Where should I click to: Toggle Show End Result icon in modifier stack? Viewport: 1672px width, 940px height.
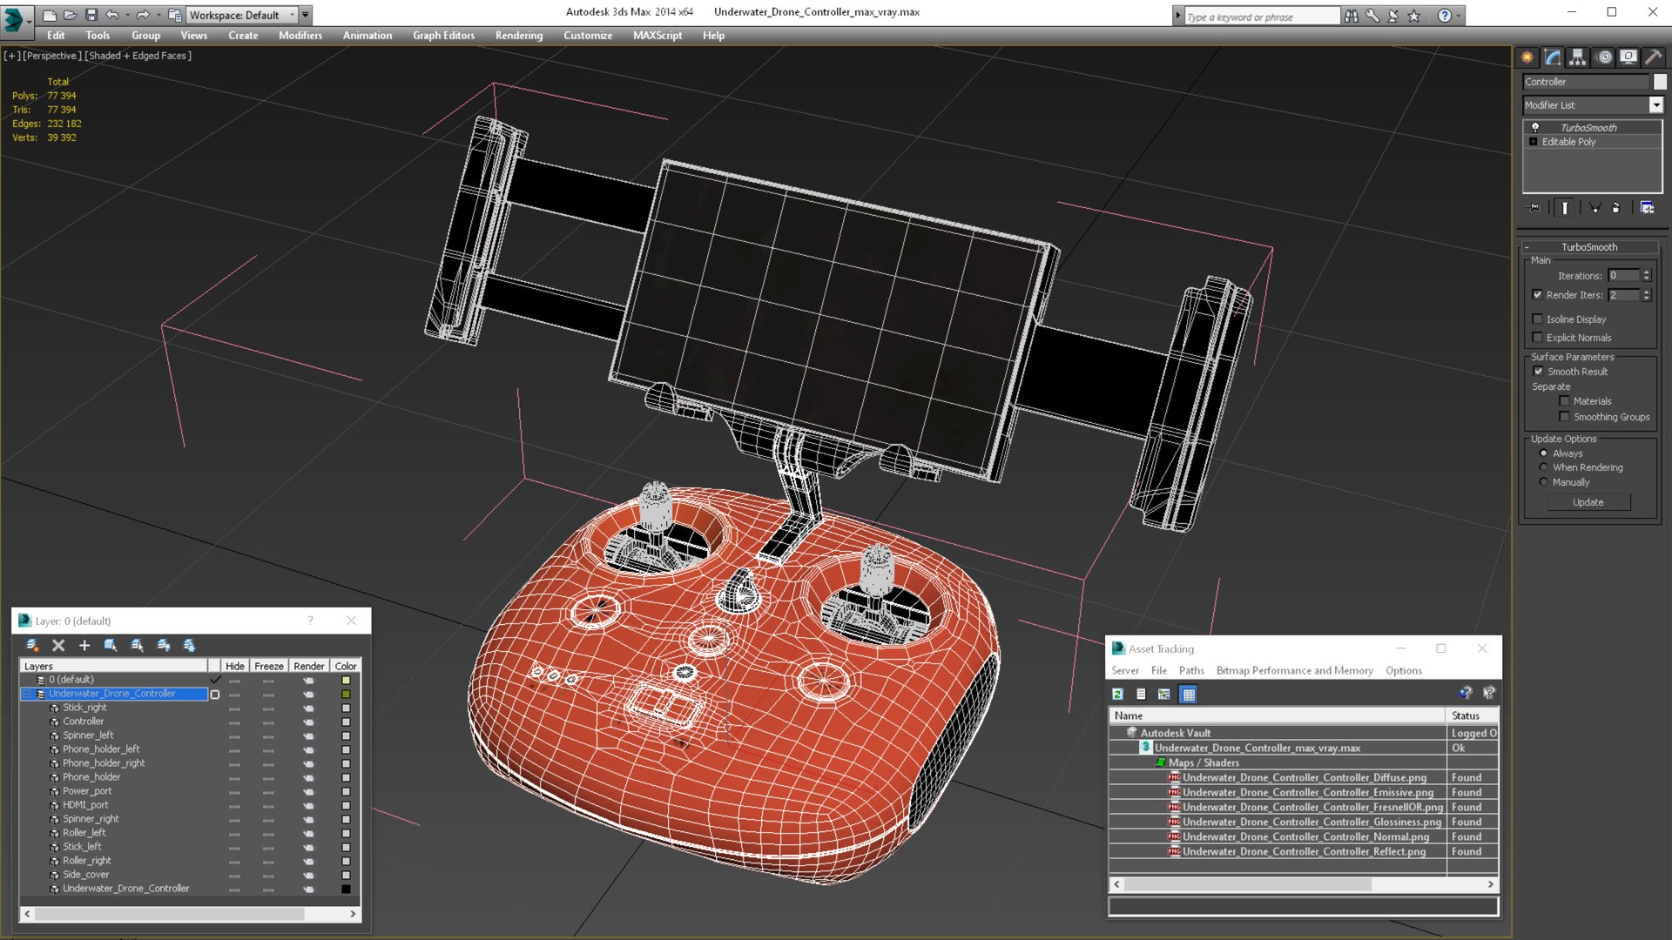click(x=1565, y=208)
